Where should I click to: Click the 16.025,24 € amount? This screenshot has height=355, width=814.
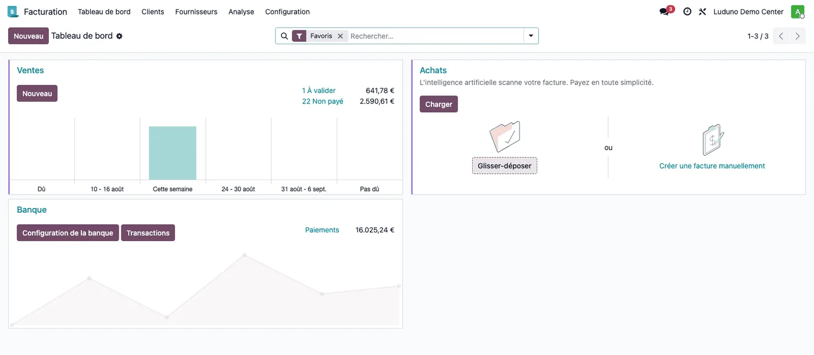point(375,230)
